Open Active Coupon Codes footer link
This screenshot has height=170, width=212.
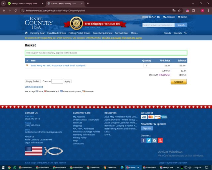(x=121, y=123)
